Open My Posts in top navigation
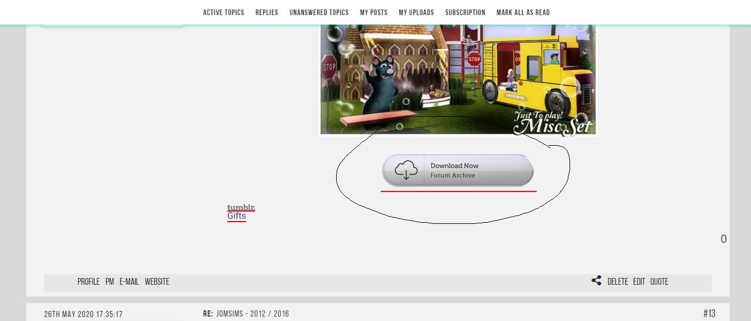Viewport: 751px width, 321px height. [374, 12]
